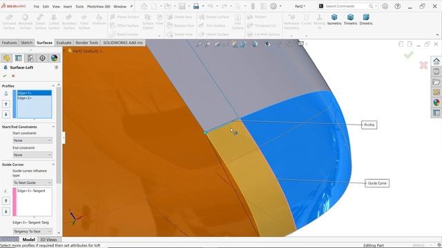Open the ConfigurationManager tab icon
Viewport: 442px width, 248px height.
pyautogui.click(x=30, y=58)
